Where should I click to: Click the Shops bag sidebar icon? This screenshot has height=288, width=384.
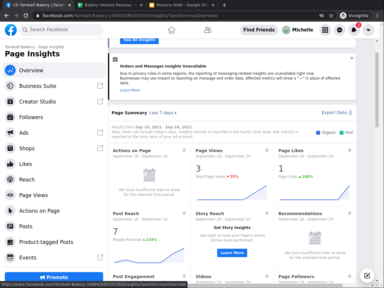pos(10,148)
